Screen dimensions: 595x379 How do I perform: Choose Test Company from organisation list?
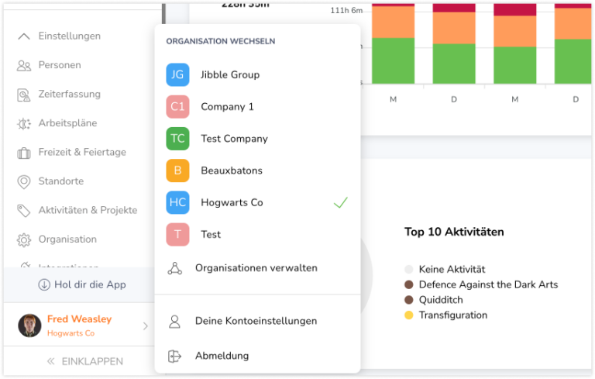[x=234, y=139]
